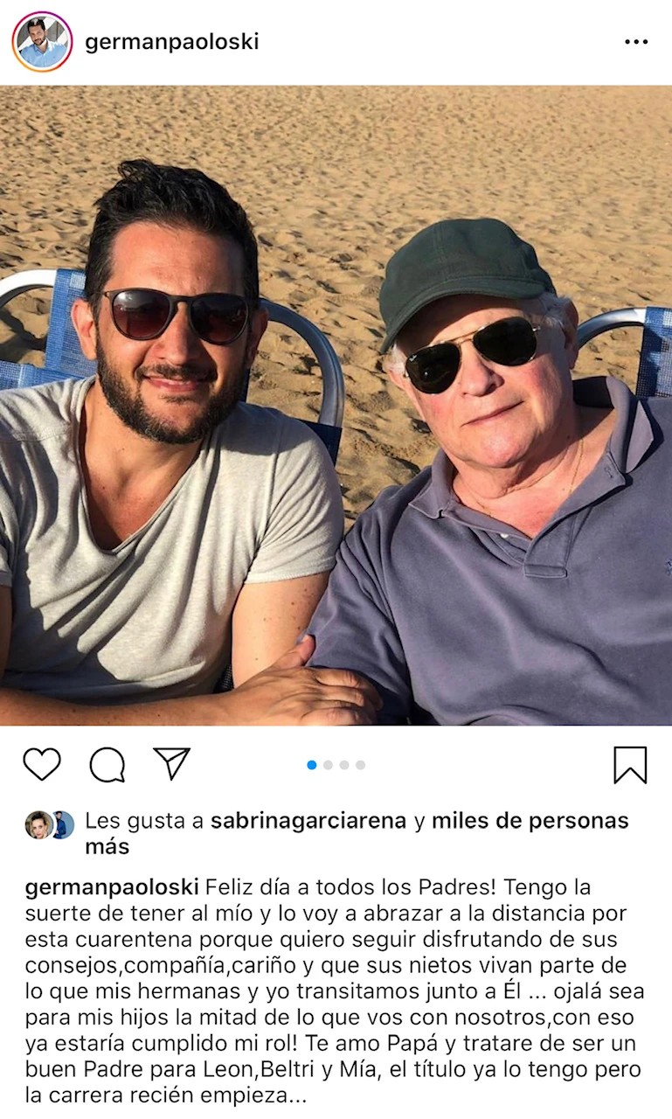Viewport: 672px width, 1119px height.
Task: Save the post with the bookmark icon
Action: [630, 765]
